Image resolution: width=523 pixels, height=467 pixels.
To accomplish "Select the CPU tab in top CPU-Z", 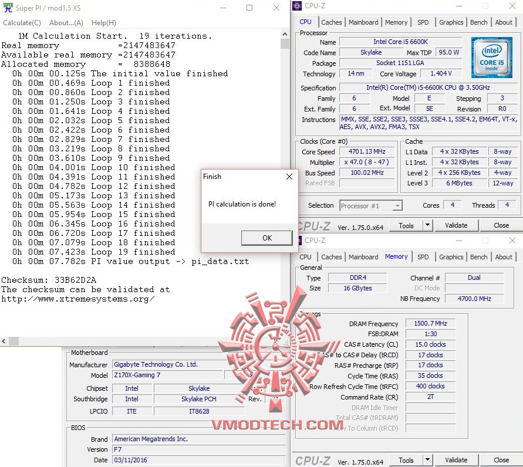I will [x=305, y=22].
